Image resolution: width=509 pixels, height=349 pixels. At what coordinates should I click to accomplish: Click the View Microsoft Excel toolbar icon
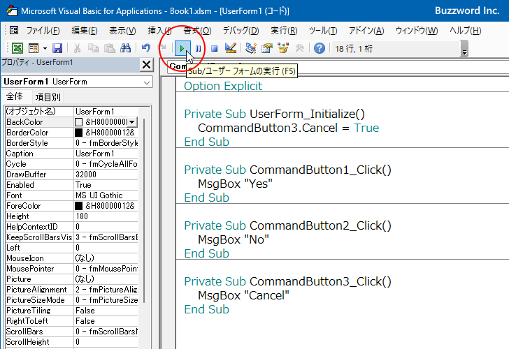click(x=17, y=48)
